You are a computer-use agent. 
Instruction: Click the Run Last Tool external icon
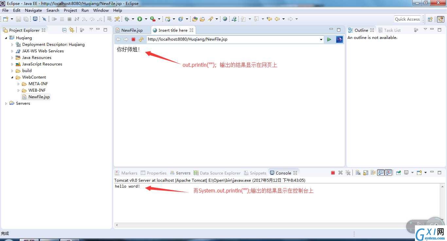[152, 19]
